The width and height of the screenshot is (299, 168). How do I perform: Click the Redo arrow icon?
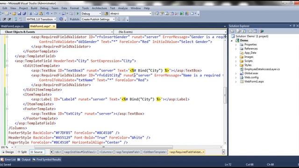[x=56, y=14]
